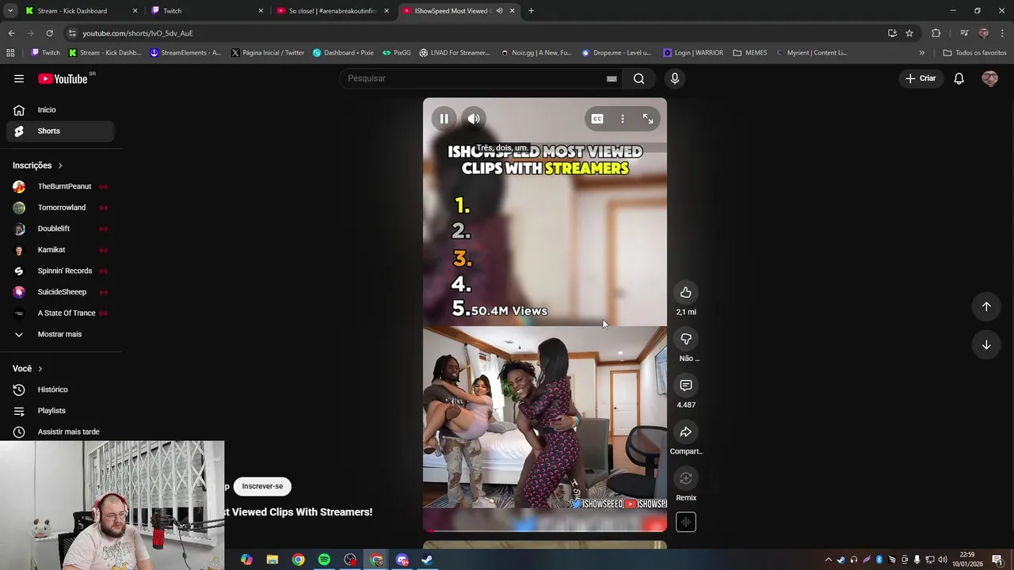Click the Inscrever-se subscribe button
The width and height of the screenshot is (1014, 570).
pos(262,486)
